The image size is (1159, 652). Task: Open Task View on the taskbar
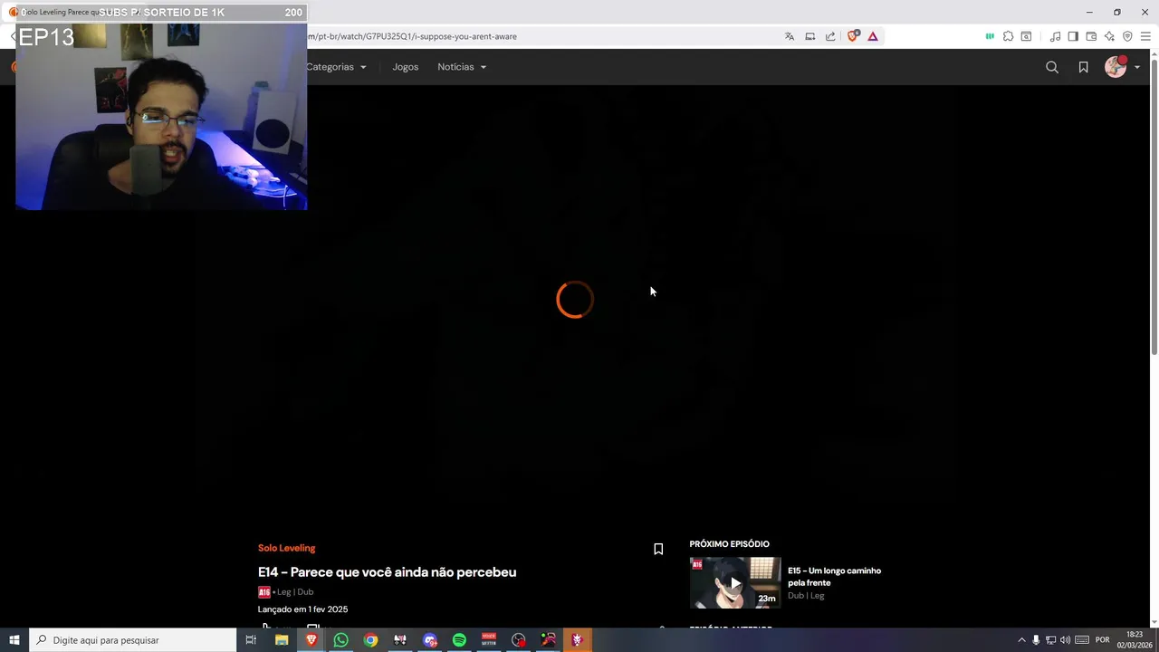click(x=251, y=640)
